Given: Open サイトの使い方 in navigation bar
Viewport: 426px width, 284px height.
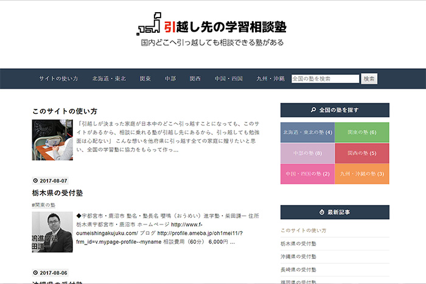Looking at the screenshot, I should [58, 78].
